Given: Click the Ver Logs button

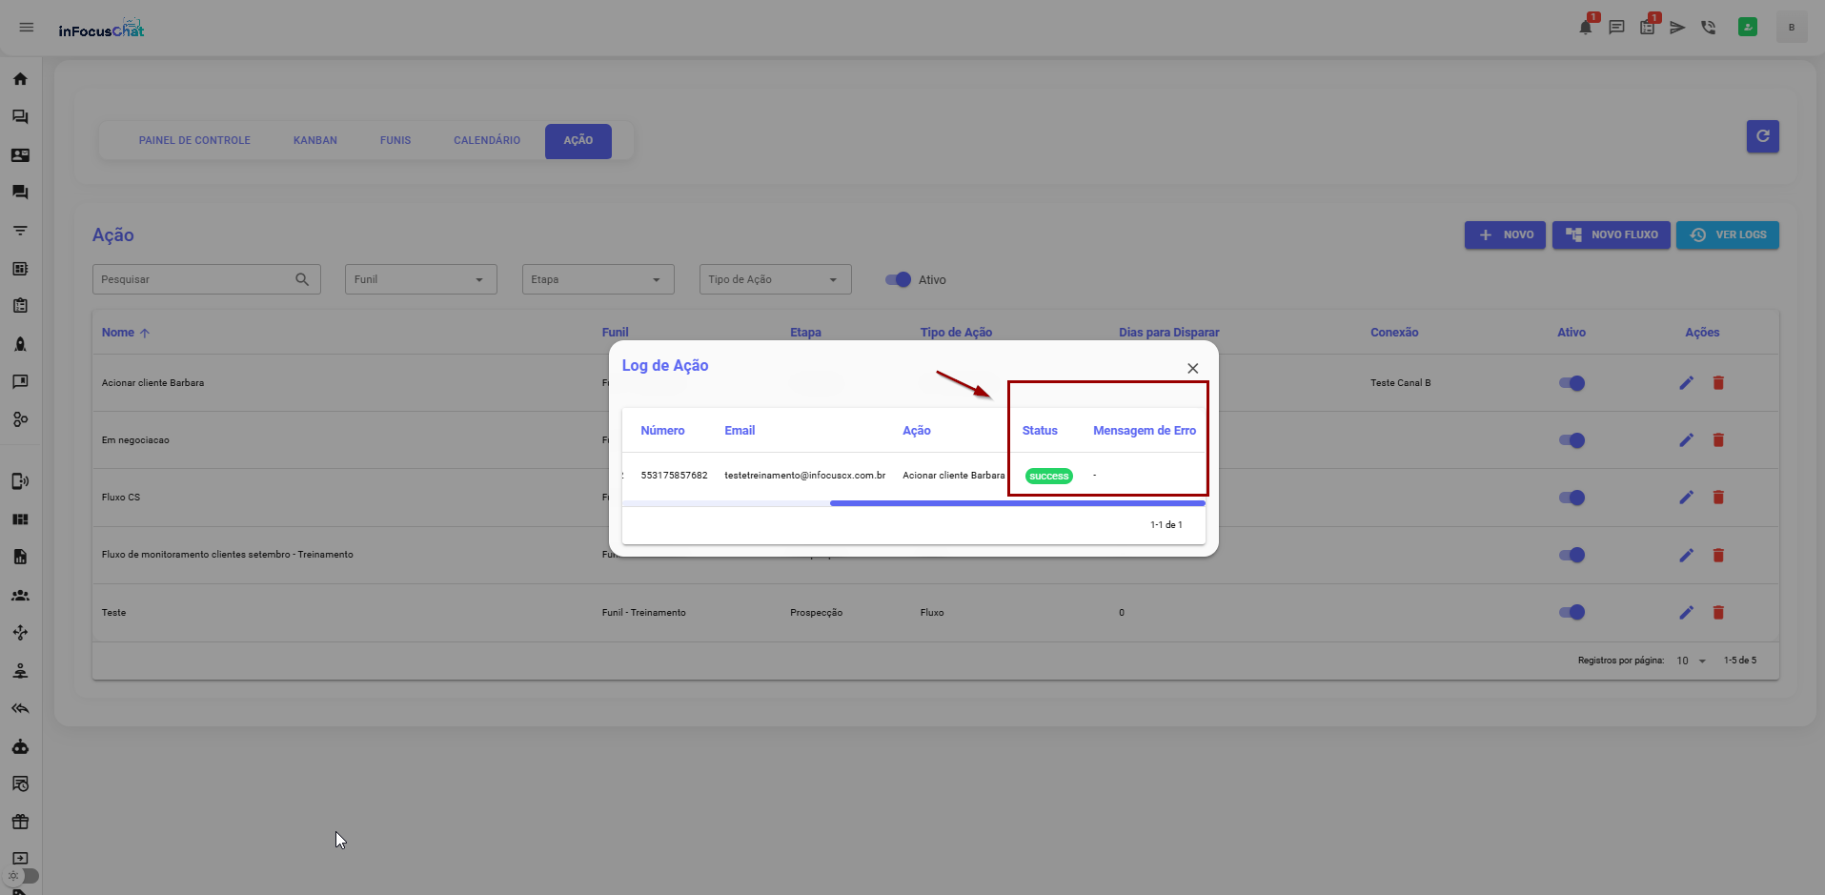Looking at the screenshot, I should (x=1727, y=234).
